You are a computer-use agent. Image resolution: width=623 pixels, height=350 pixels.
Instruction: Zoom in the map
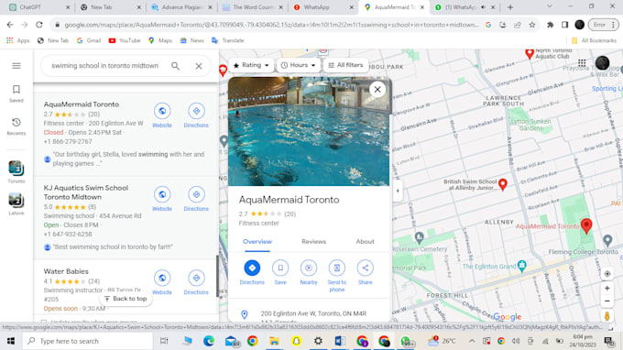coord(607,289)
